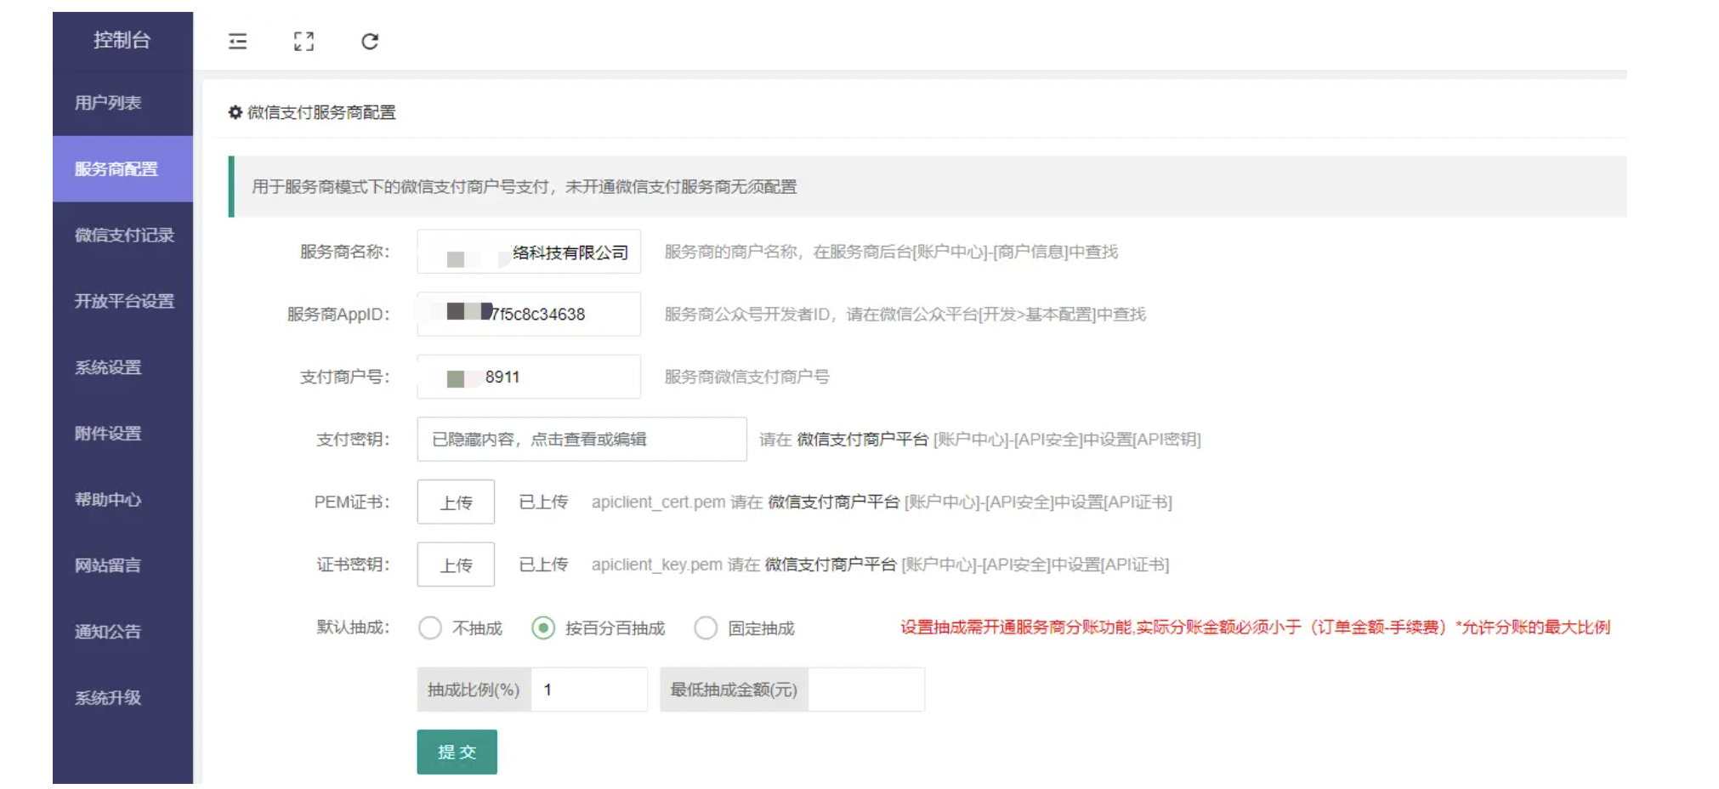
Task: Open 网站留言 sidebar item
Action: pos(122,565)
